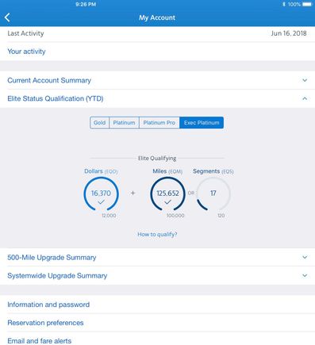315x345 pixels.
Task: Check the battery icon in status bar
Action: coord(307,4)
